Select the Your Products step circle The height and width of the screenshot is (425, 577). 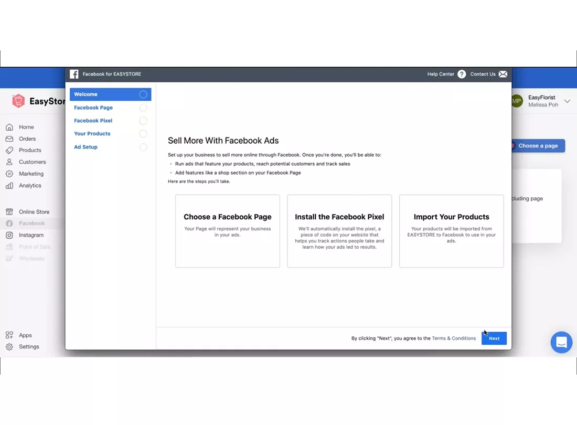143,134
